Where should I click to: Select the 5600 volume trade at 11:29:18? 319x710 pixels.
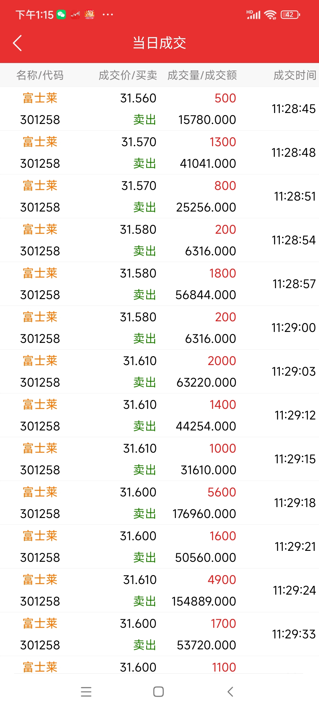click(159, 503)
